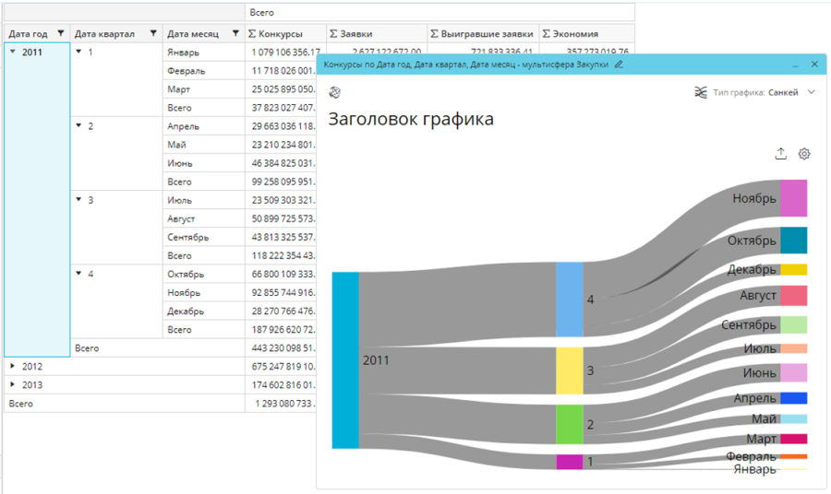This screenshot has height=494, width=831.
Task: Open chart settings gear icon
Action: point(804,154)
